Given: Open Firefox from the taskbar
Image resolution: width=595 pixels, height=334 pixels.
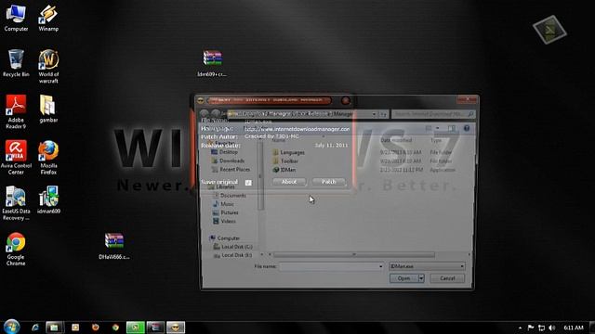Looking at the screenshot, I should point(95,328).
